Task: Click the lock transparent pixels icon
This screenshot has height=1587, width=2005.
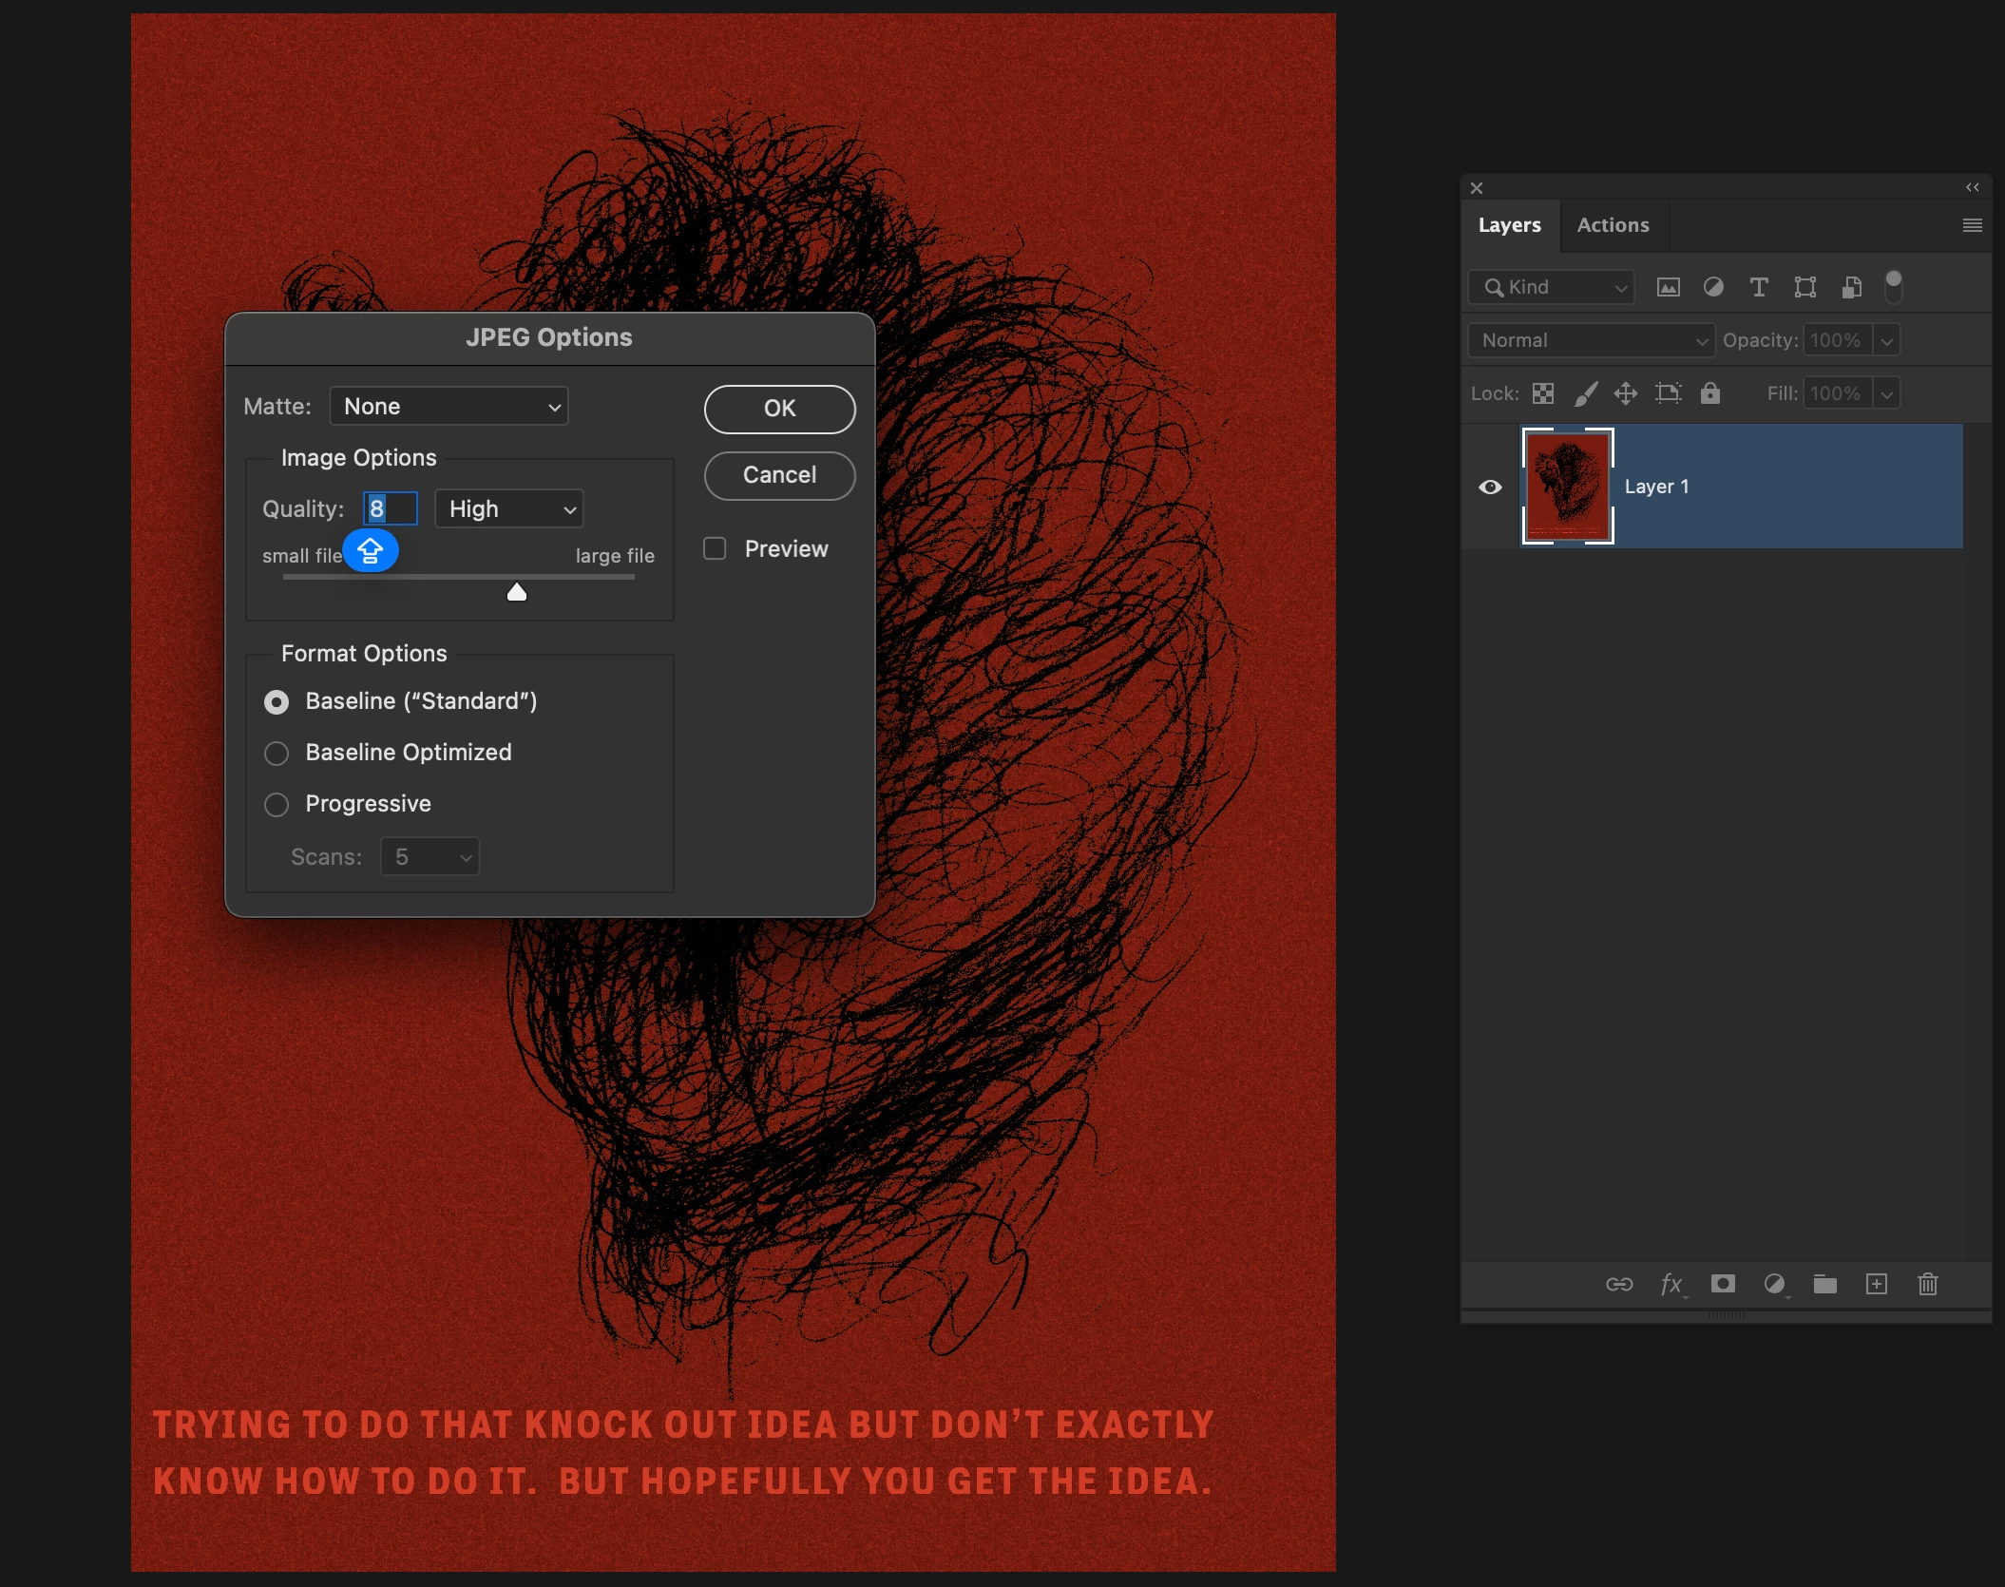Action: [x=1543, y=393]
